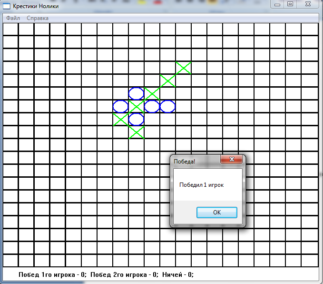Click the topmost green X mark
Screen dimensions: 323x284
coord(183,68)
